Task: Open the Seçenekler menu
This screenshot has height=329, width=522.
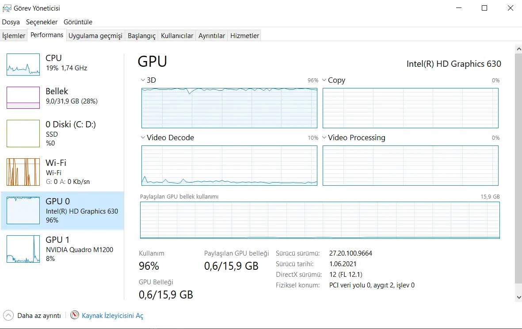Action: 42,22
